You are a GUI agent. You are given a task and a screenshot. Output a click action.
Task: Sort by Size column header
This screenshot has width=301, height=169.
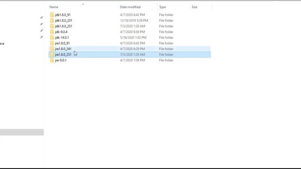click(x=194, y=7)
